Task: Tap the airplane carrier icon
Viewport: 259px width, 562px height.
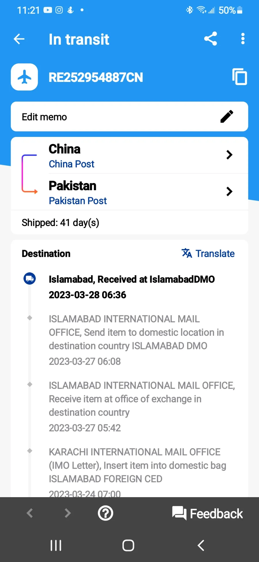Action: [24, 77]
